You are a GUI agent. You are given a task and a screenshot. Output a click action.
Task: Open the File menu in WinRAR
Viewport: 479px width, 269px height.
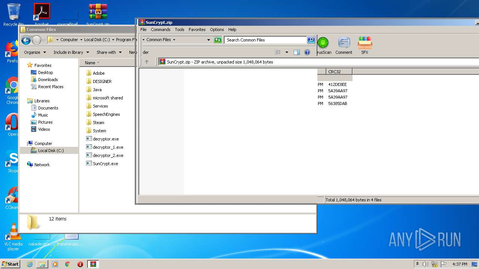(143, 30)
